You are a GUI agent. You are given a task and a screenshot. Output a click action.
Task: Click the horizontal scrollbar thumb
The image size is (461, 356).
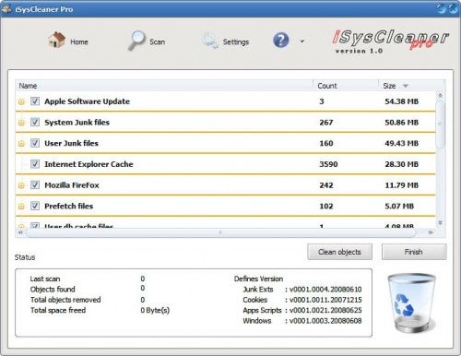tap(220, 232)
